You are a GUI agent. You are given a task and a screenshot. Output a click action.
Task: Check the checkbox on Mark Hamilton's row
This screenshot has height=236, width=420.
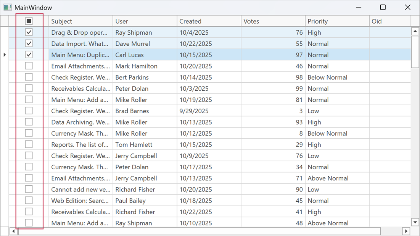[x=29, y=66]
